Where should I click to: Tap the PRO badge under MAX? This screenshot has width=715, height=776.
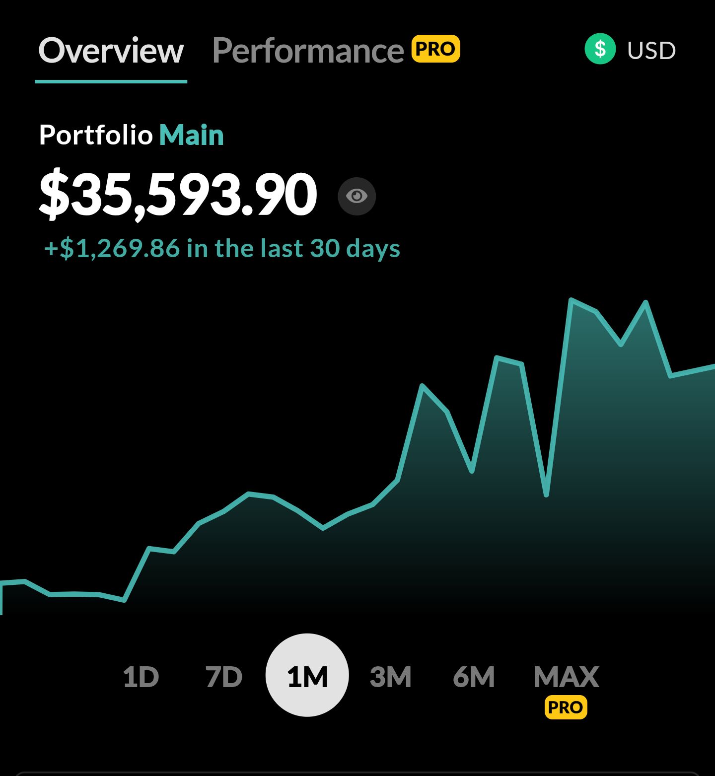click(x=566, y=707)
